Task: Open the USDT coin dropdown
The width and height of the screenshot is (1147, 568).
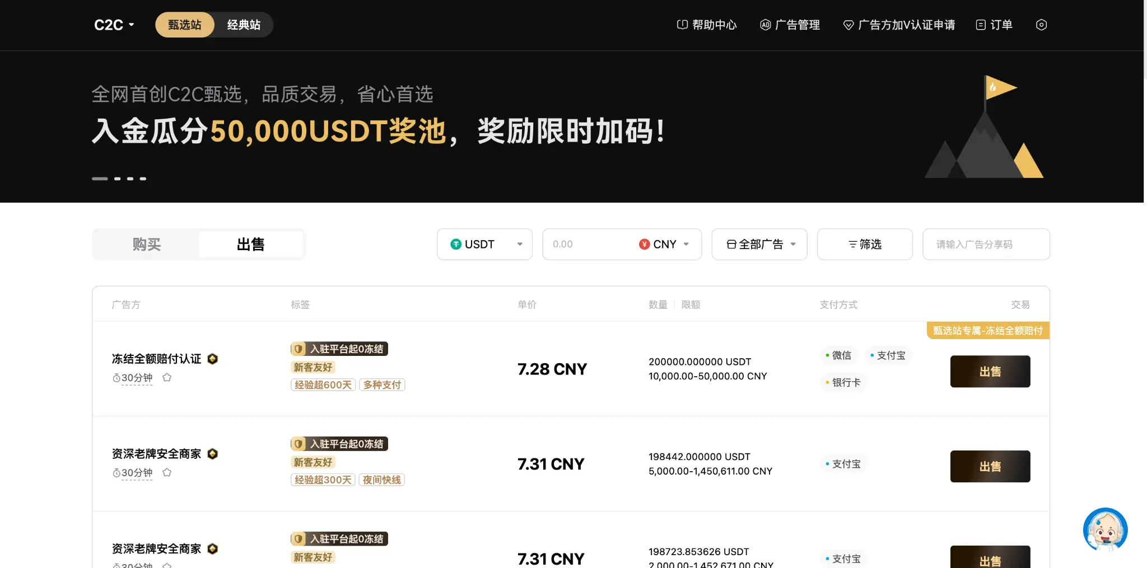Action: [x=519, y=244]
